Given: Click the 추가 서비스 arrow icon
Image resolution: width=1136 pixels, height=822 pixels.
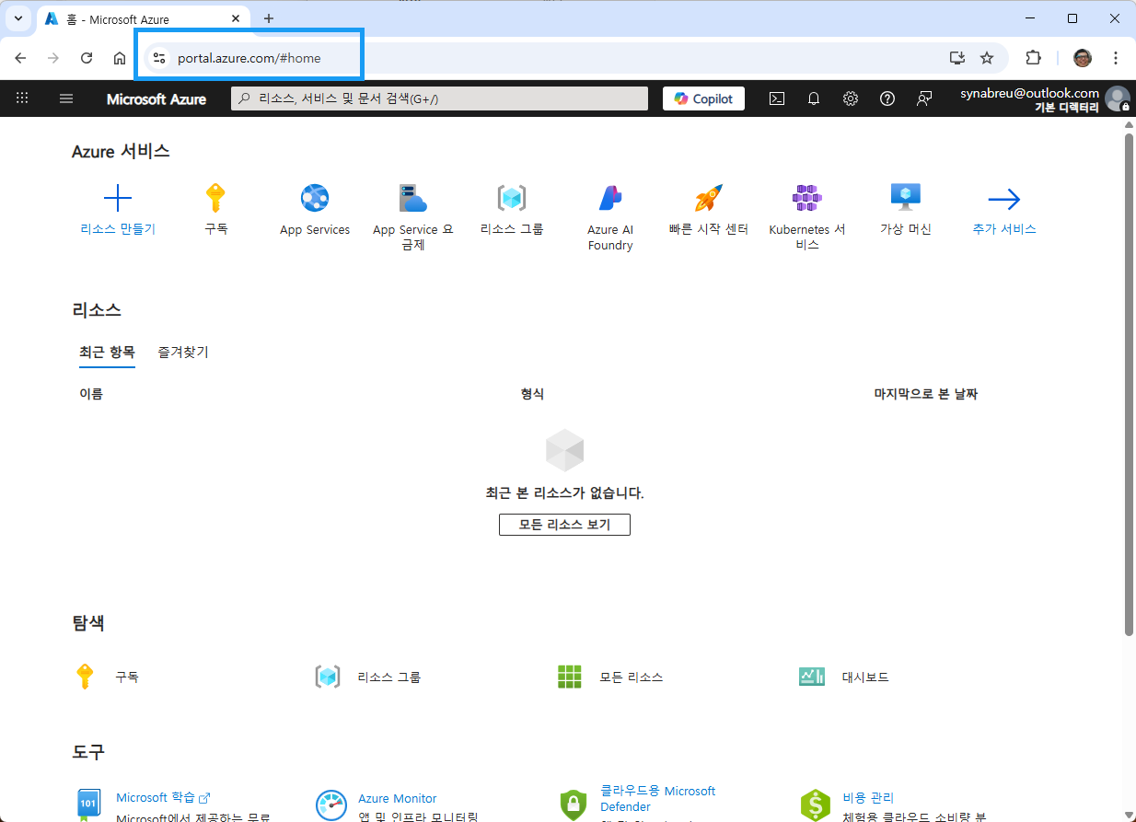Looking at the screenshot, I should pyautogui.click(x=1004, y=199).
